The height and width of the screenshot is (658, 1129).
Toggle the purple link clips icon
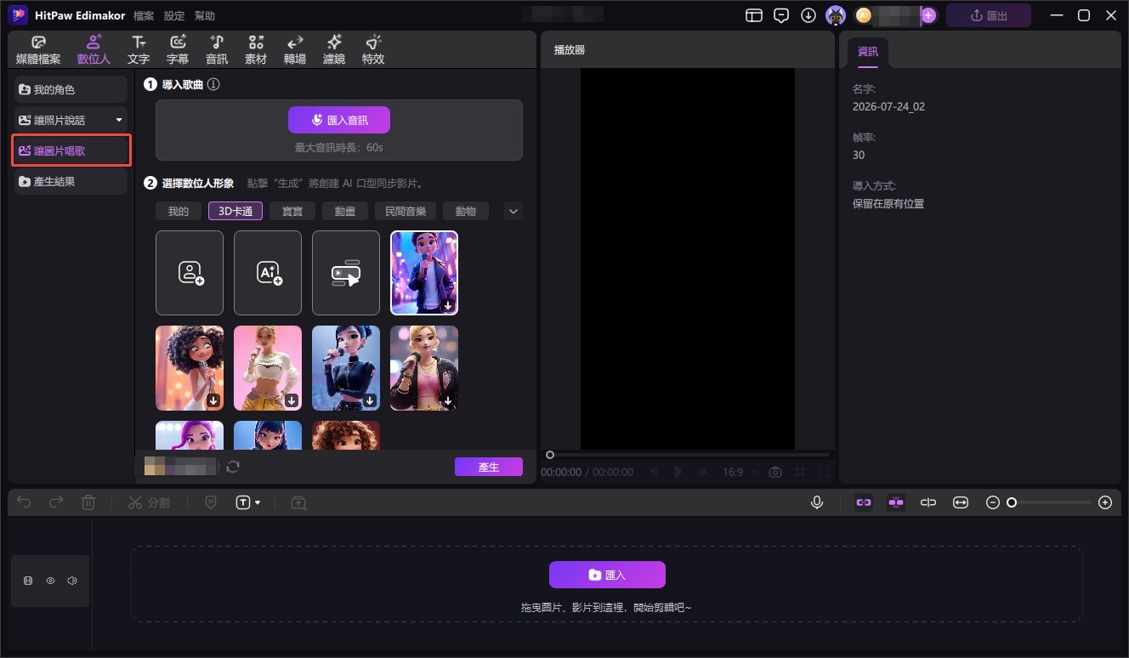(x=864, y=502)
